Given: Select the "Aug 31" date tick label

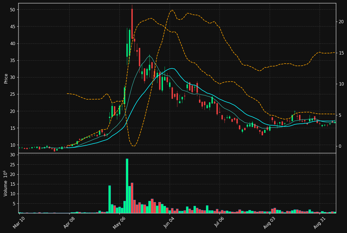Looking at the screenshot, I should pyautogui.click(x=320, y=223).
